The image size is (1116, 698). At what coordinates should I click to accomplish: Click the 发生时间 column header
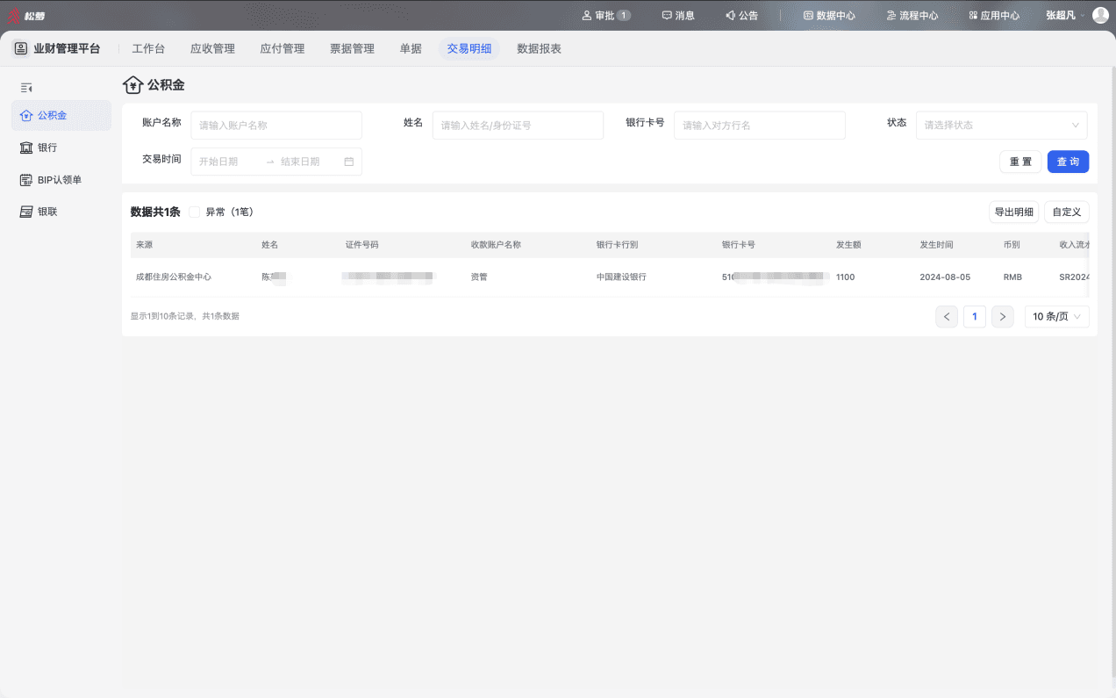coord(936,245)
